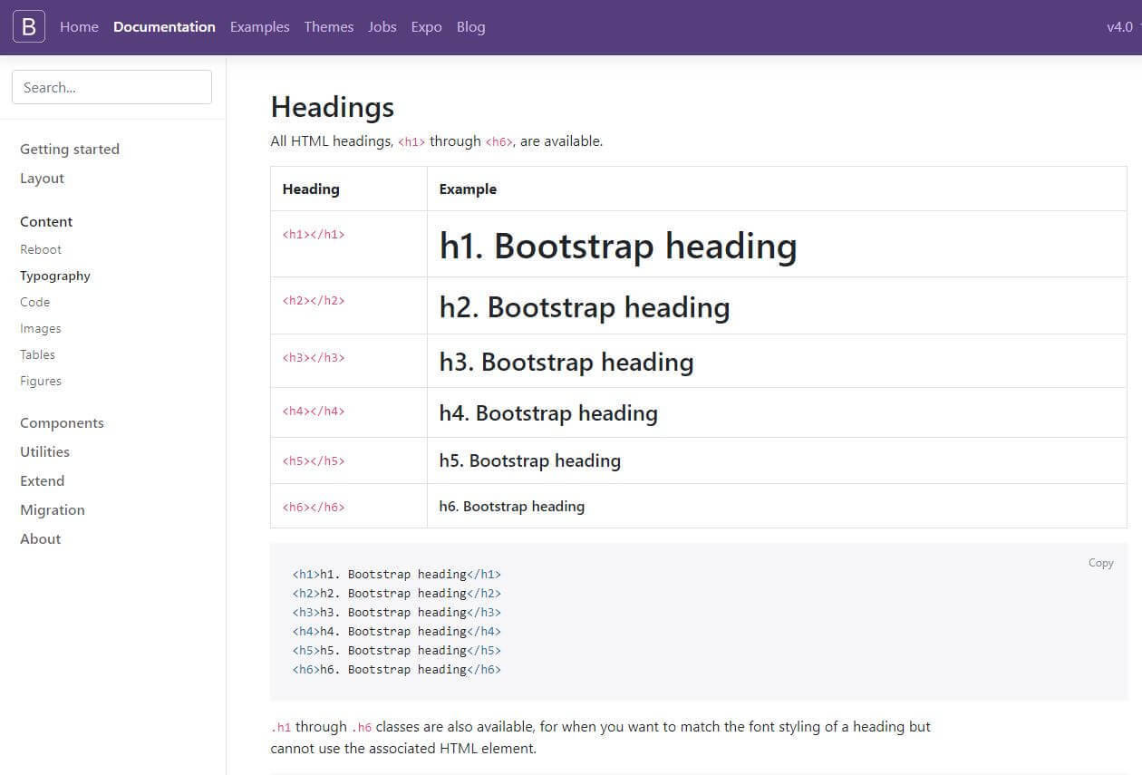Click the 'h2. Bootstrap heading' example
1142x775 pixels.
[x=585, y=307]
